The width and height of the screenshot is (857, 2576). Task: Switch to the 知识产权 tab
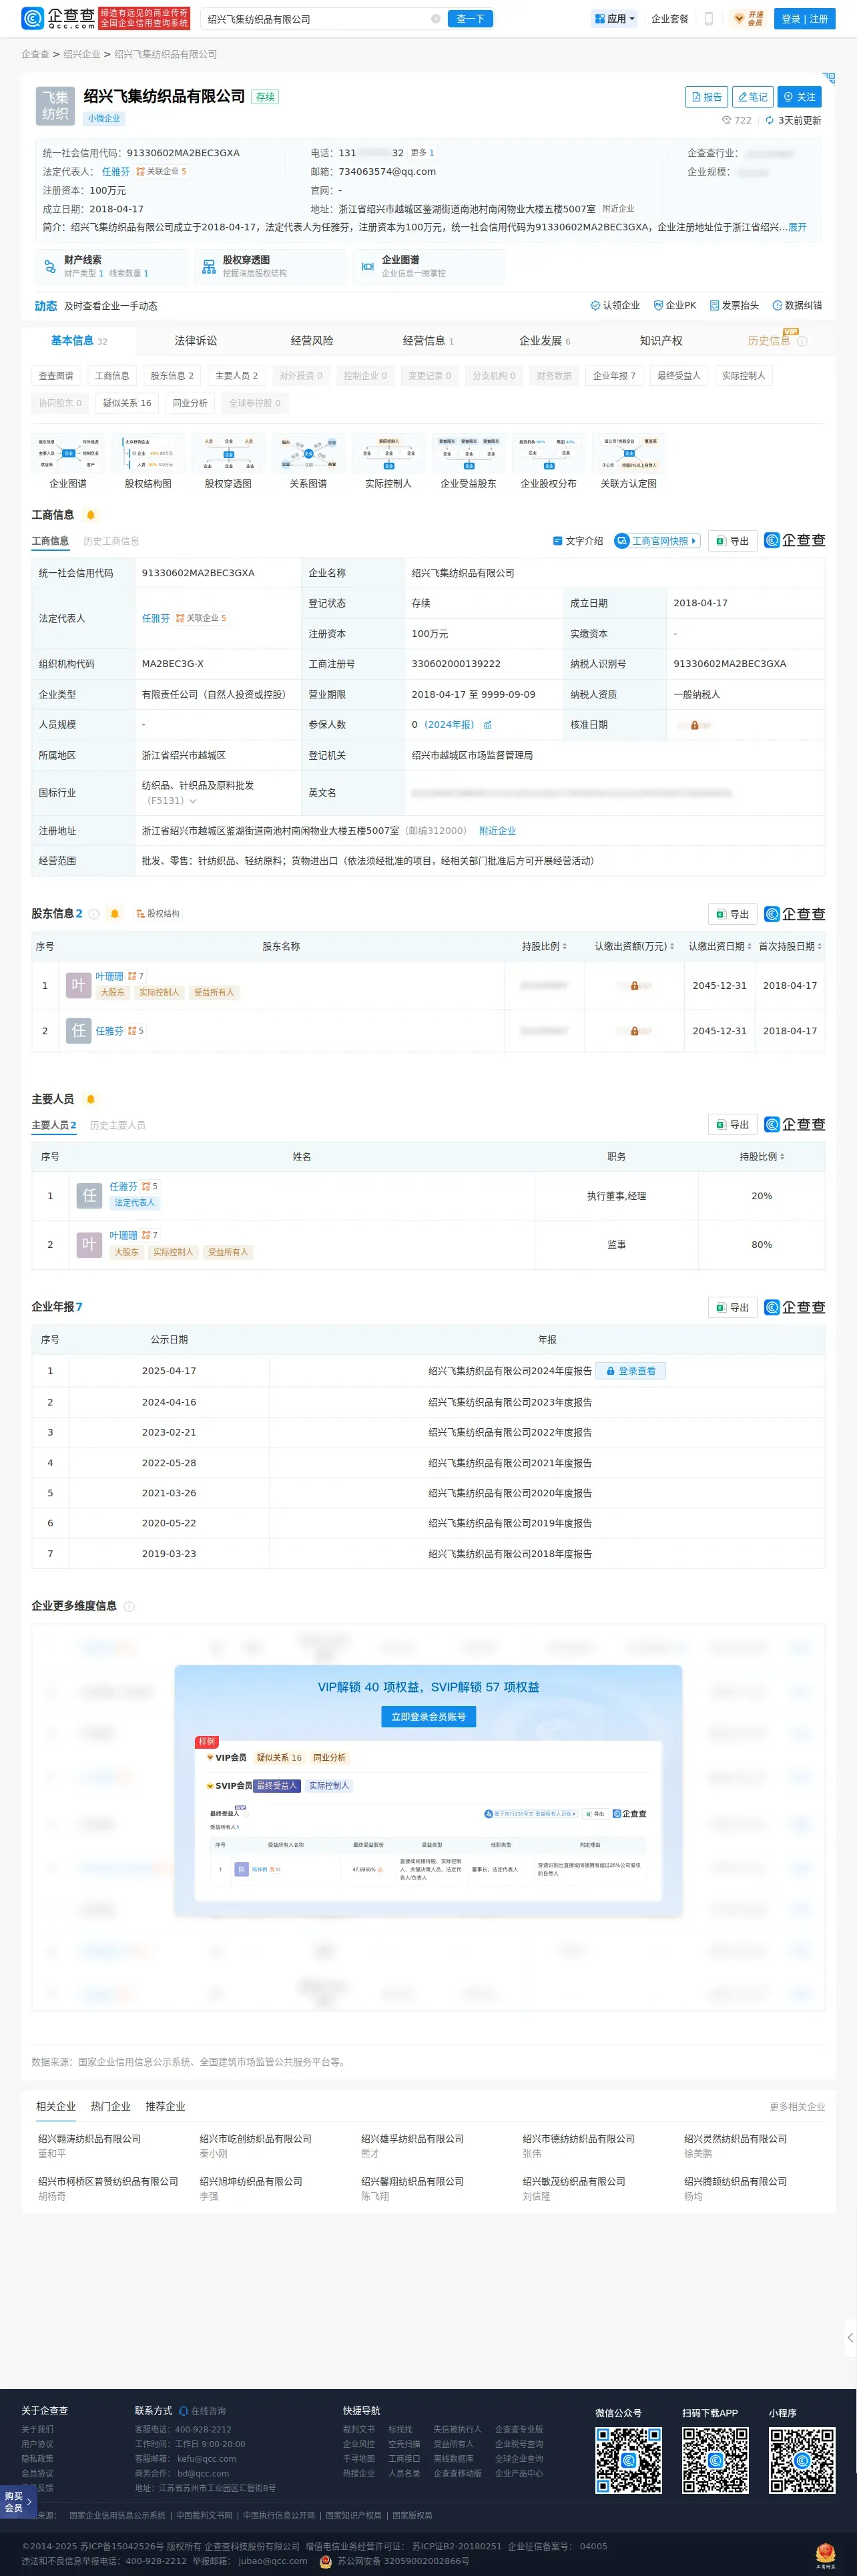(x=661, y=341)
